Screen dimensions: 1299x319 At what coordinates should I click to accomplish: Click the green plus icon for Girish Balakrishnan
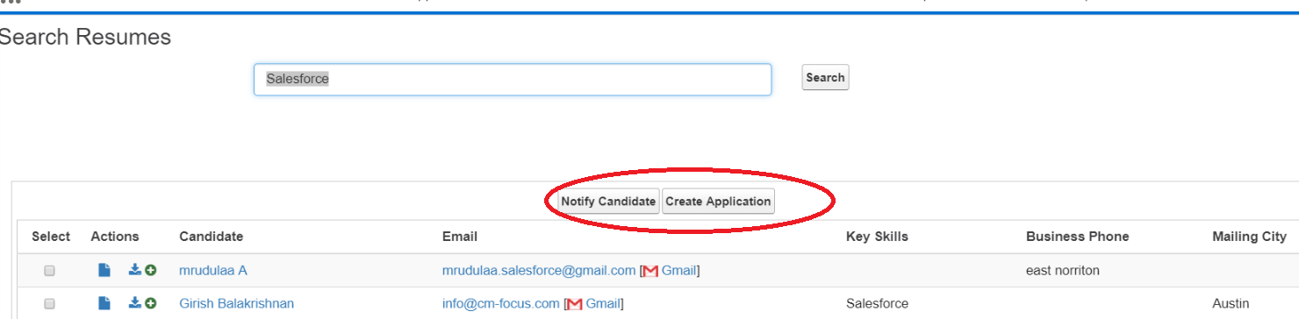151,303
